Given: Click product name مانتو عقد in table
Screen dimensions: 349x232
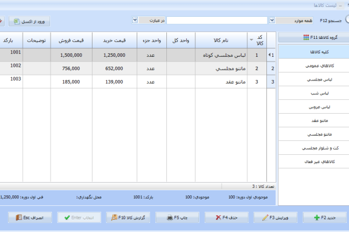Looking at the screenshot, I should 236,82.
